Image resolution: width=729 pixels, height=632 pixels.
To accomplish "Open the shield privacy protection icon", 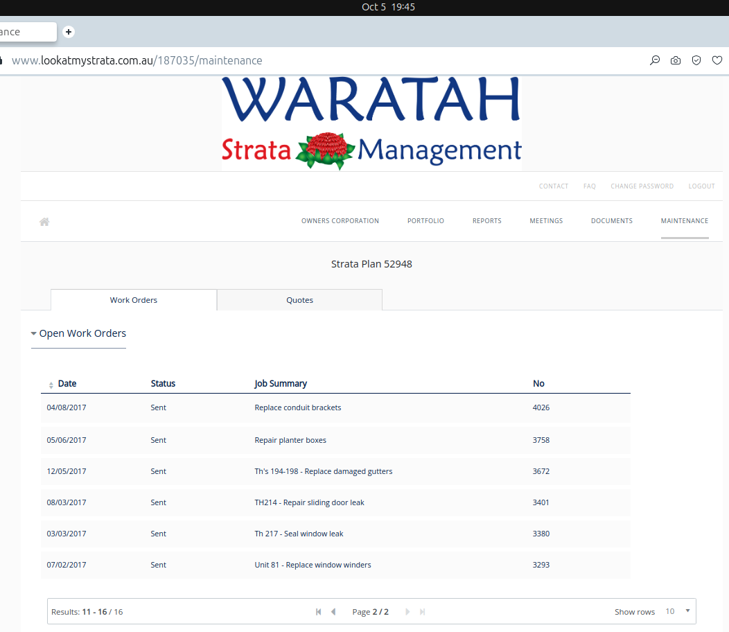I will [x=696, y=60].
